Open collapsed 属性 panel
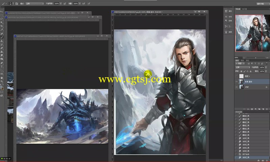 click(x=228, y=11)
